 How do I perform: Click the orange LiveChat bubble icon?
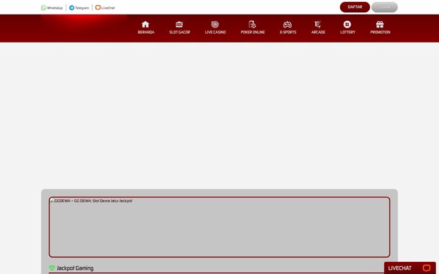98,7
